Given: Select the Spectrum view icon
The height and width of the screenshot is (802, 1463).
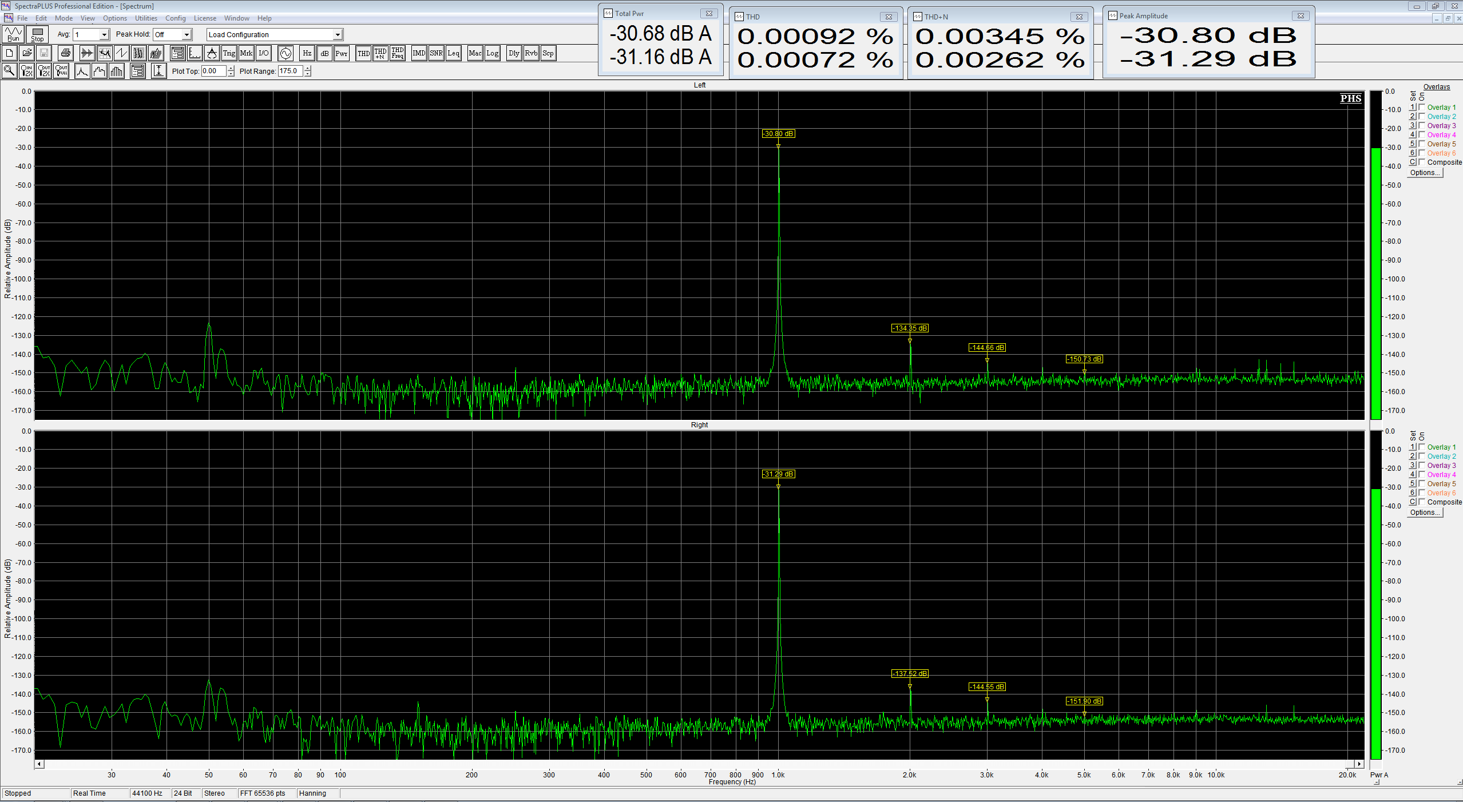Looking at the screenshot, I should coord(104,53).
